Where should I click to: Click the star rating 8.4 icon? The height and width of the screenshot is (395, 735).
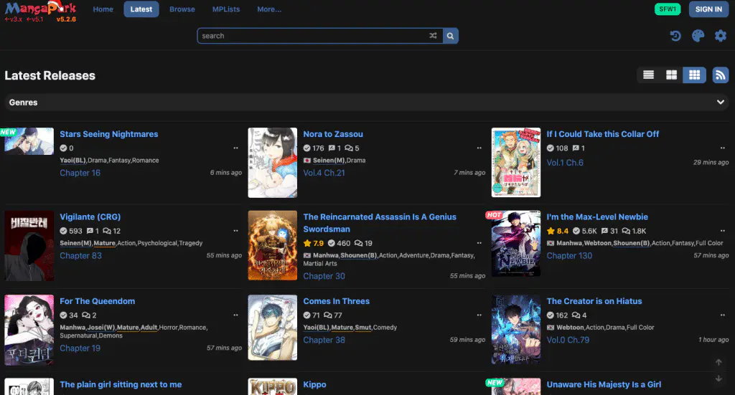551,231
